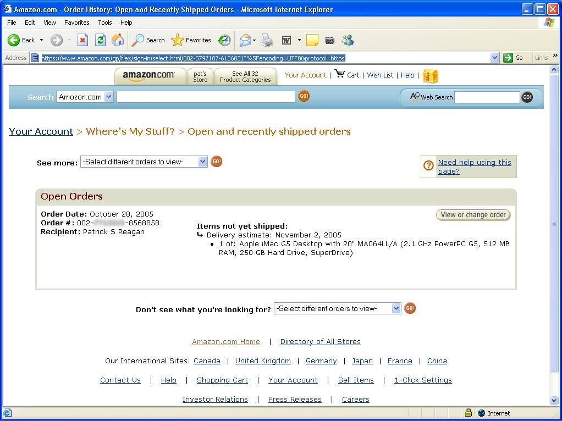This screenshot has width=562, height=421.
Task: Open the Japan site link
Action: tap(362, 361)
